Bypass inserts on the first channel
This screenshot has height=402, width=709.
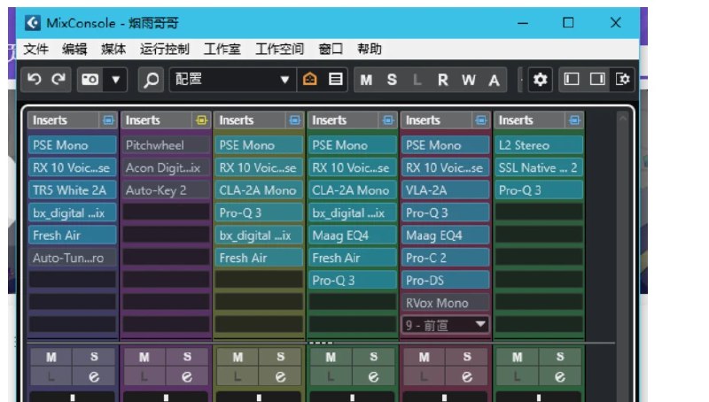click(108, 120)
